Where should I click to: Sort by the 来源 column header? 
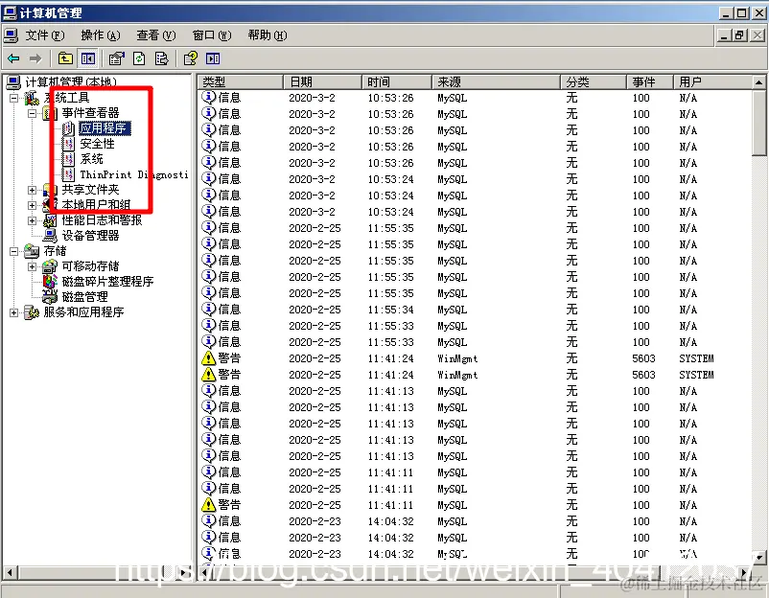[496, 81]
